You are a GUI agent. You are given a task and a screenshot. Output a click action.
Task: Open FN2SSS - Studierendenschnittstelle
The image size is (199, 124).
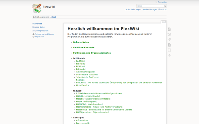(x=93, y=99)
